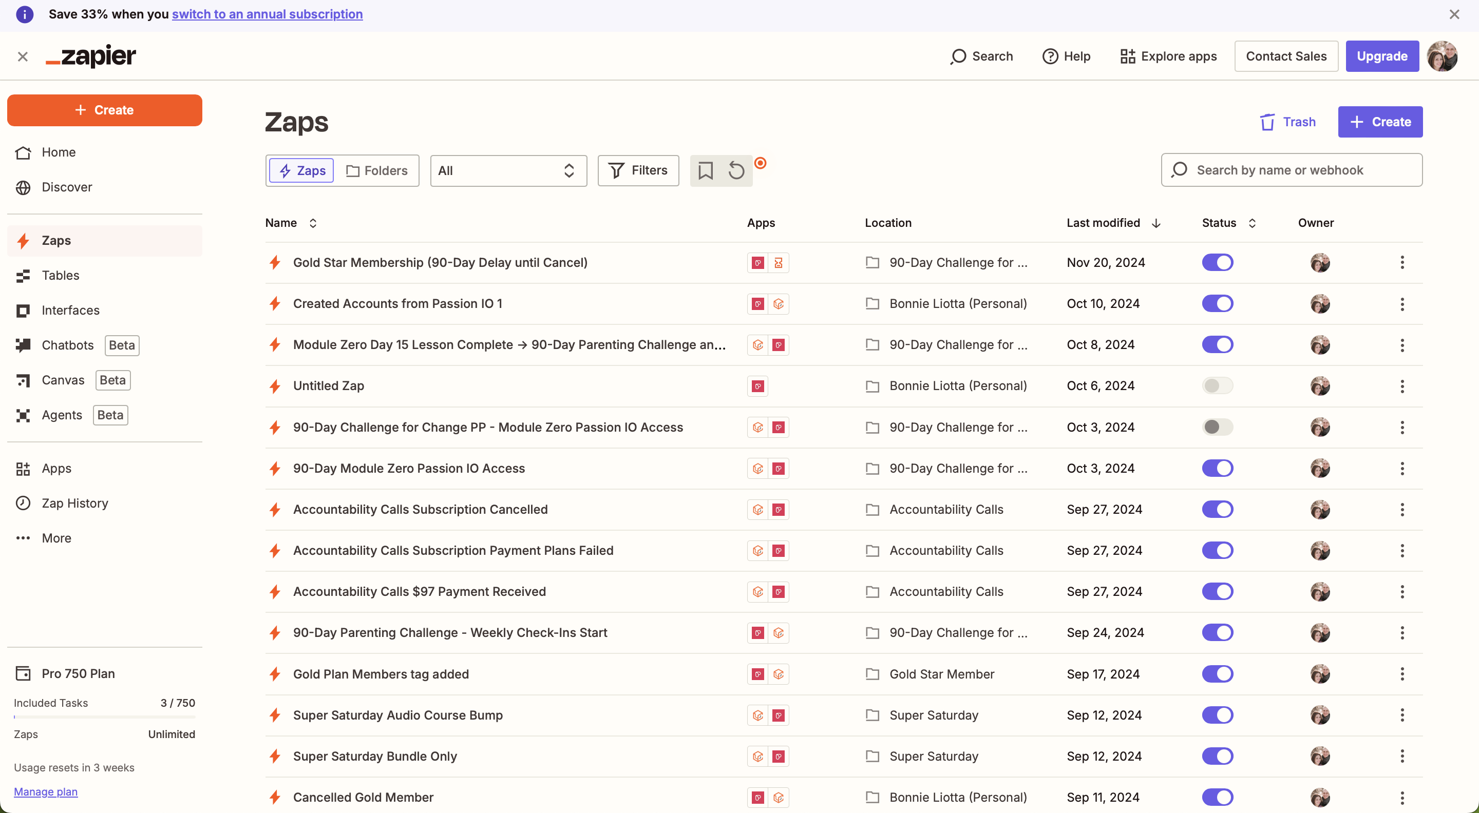Image resolution: width=1479 pixels, height=813 pixels.
Task: Open Tables in the sidebar
Action: 60,276
